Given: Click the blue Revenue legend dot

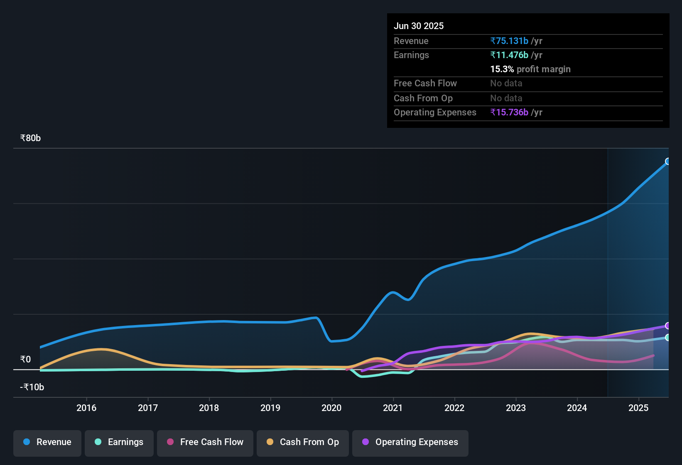Looking at the screenshot, I should point(26,442).
